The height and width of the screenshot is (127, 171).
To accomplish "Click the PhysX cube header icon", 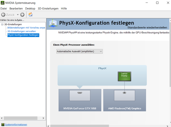I will (x=53, y=23).
